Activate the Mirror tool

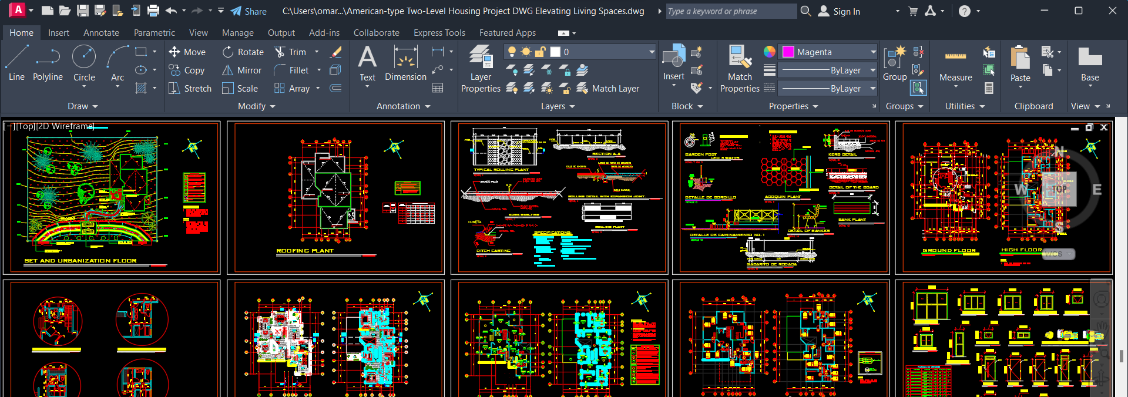pyautogui.click(x=241, y=70)
